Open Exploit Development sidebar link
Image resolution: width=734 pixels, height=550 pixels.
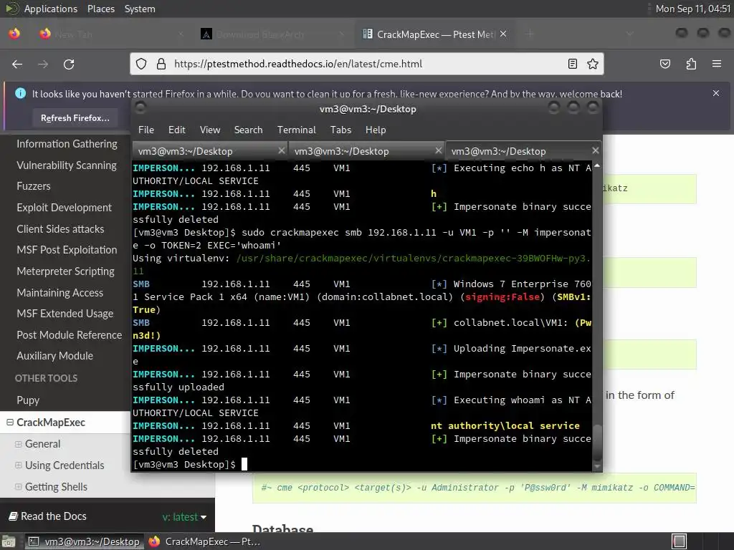tap(64, 208)
